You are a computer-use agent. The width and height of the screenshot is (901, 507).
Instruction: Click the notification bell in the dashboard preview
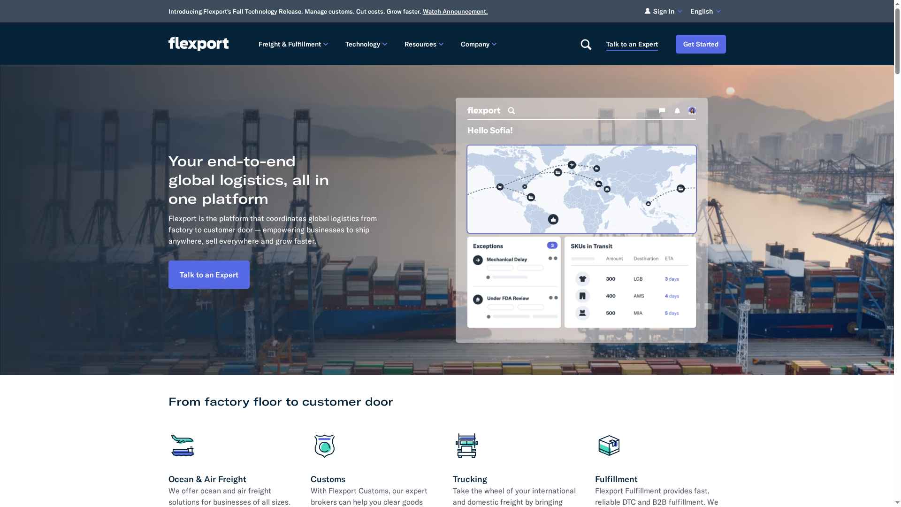[x=677, y=111]
